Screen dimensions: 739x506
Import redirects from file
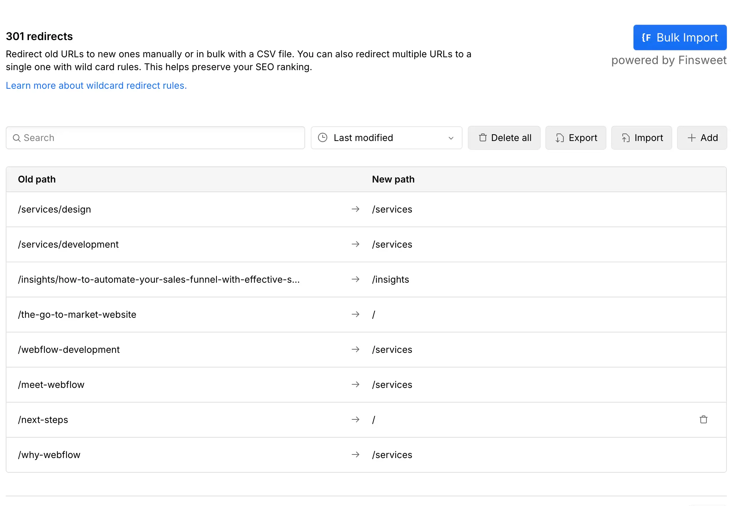pos(641,138)
